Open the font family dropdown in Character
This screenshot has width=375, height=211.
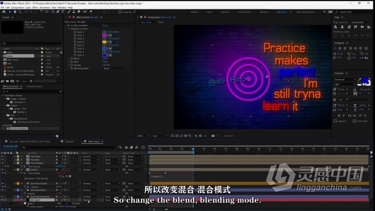pyautogui.click(x=344, y=79)
